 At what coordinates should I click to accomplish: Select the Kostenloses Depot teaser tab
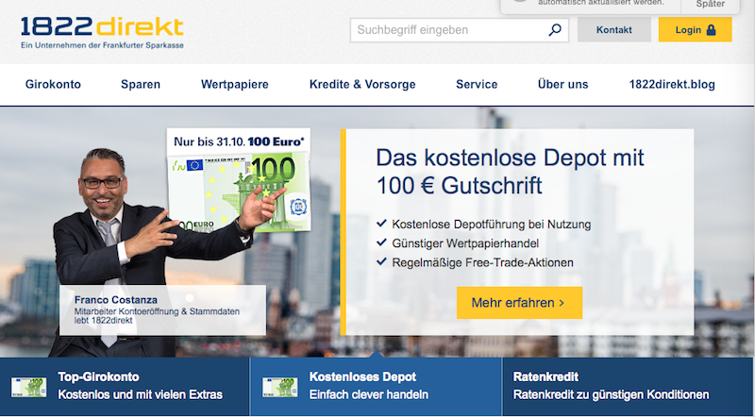pyautogui.click(x=376, y=387)
